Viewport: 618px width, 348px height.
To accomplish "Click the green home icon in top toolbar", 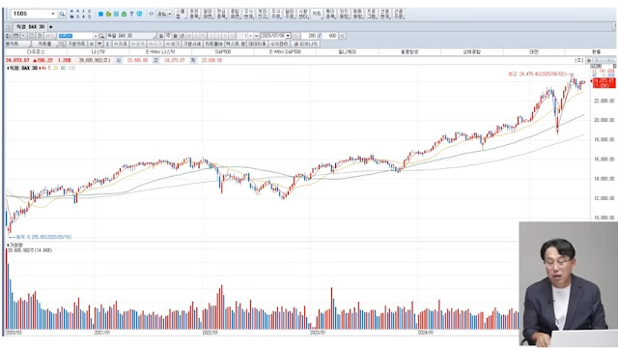I will pyautogui.click(x=108, y=14).
